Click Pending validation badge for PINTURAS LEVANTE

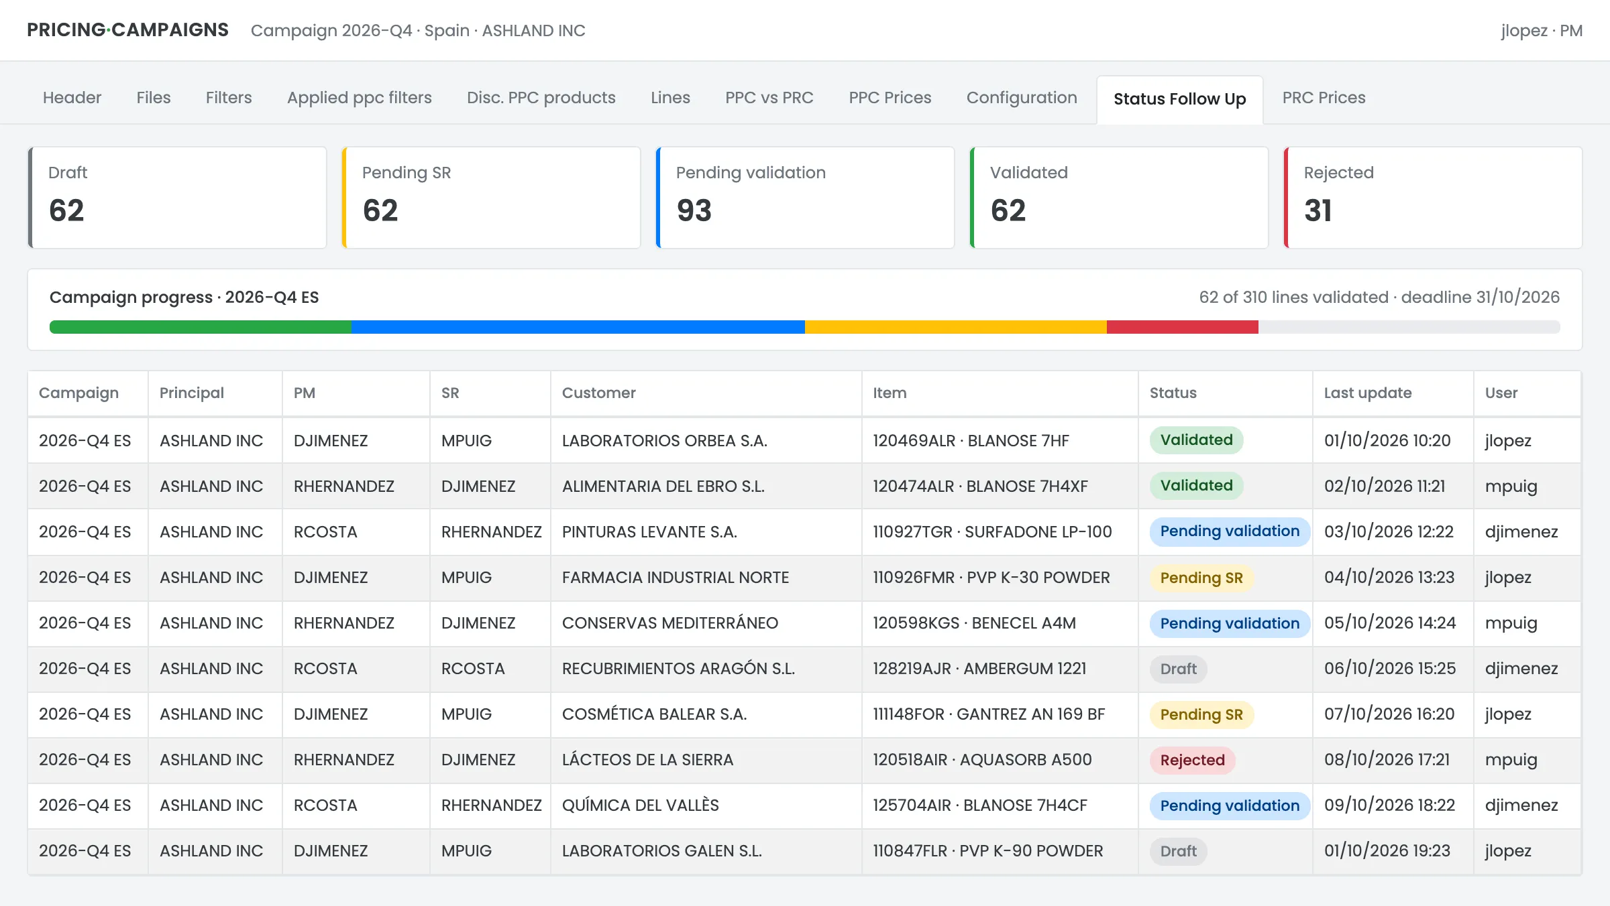pyautogui.click(x=1230, y=531)
